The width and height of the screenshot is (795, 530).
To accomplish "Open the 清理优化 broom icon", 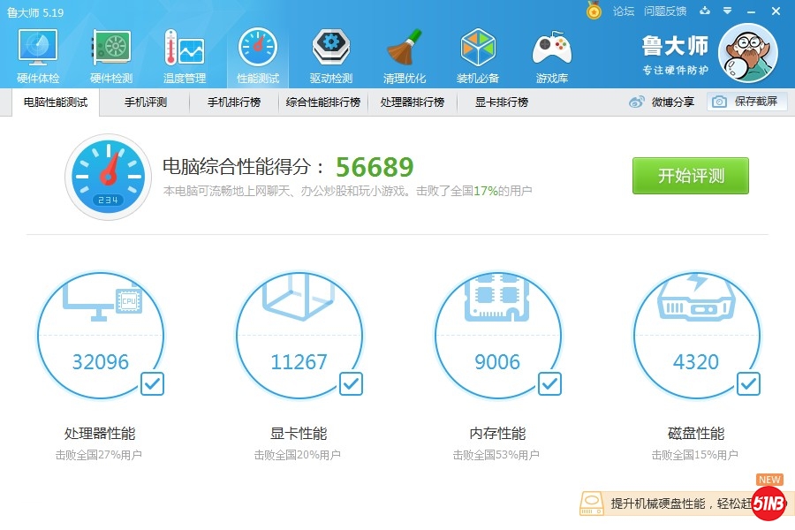I will 405,55.
